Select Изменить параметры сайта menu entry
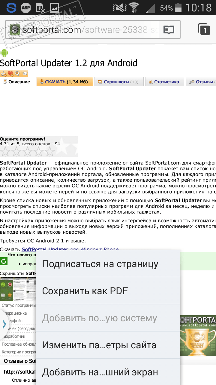Viewport: 216px width, 385px height. coord(108,345)
